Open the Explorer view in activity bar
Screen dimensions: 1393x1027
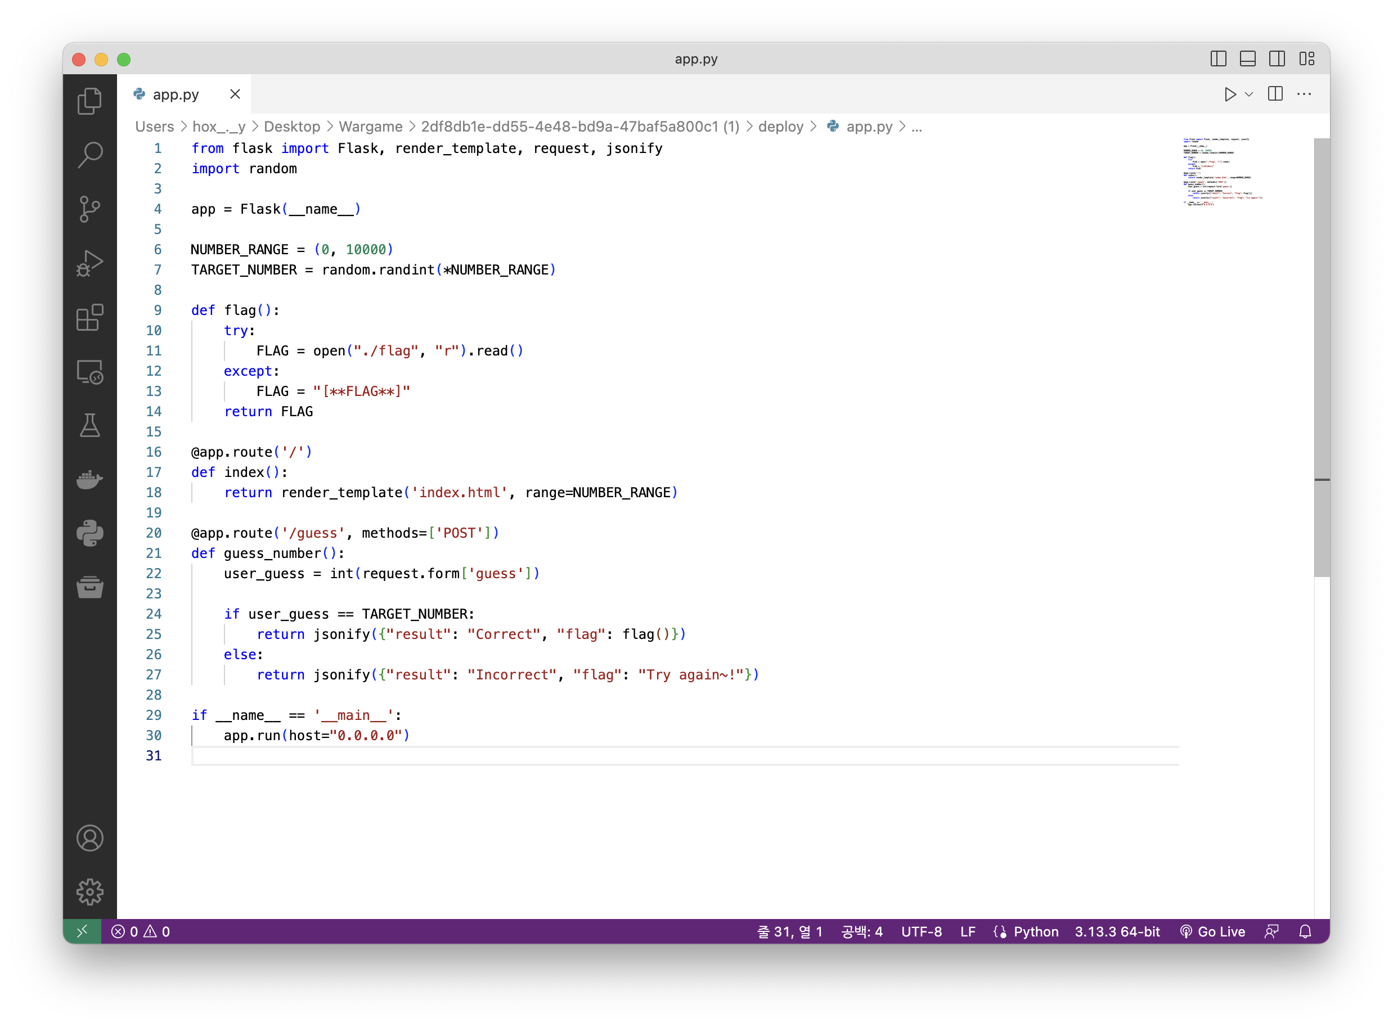(x=89, y=101)
